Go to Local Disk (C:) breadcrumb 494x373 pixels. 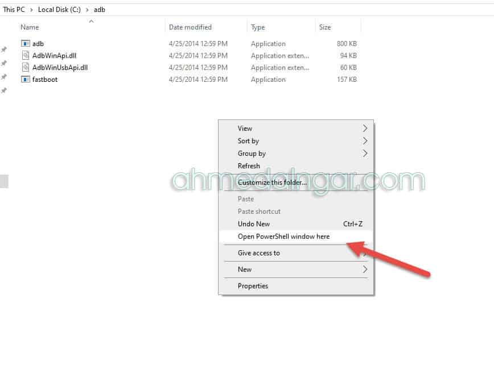tap(59, 10)
